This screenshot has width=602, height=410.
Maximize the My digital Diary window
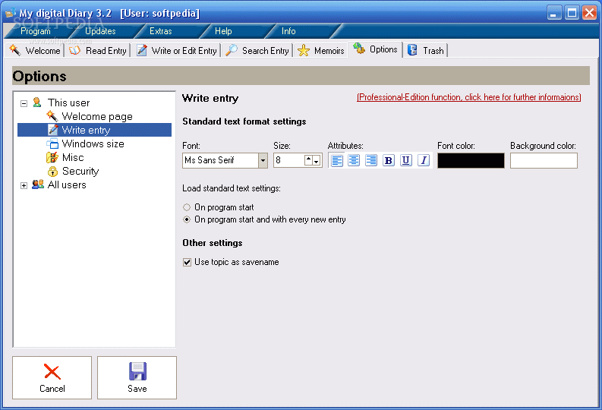point(572,13)
